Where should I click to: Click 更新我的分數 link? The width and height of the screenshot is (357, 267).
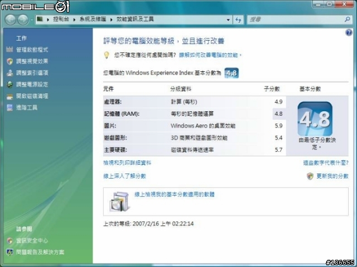[x=332, y=176]
